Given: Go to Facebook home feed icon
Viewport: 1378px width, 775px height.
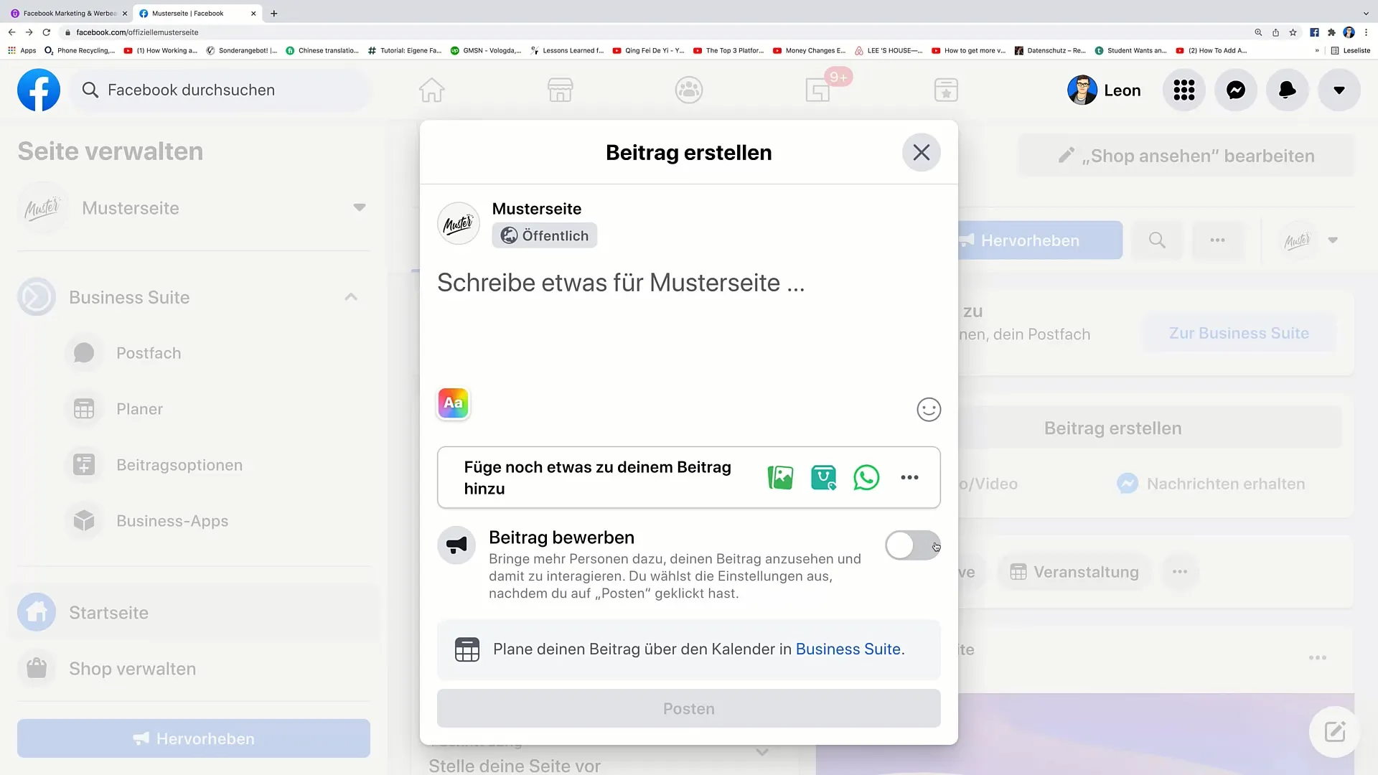Looking at the screenshot, I should point(431,90).
